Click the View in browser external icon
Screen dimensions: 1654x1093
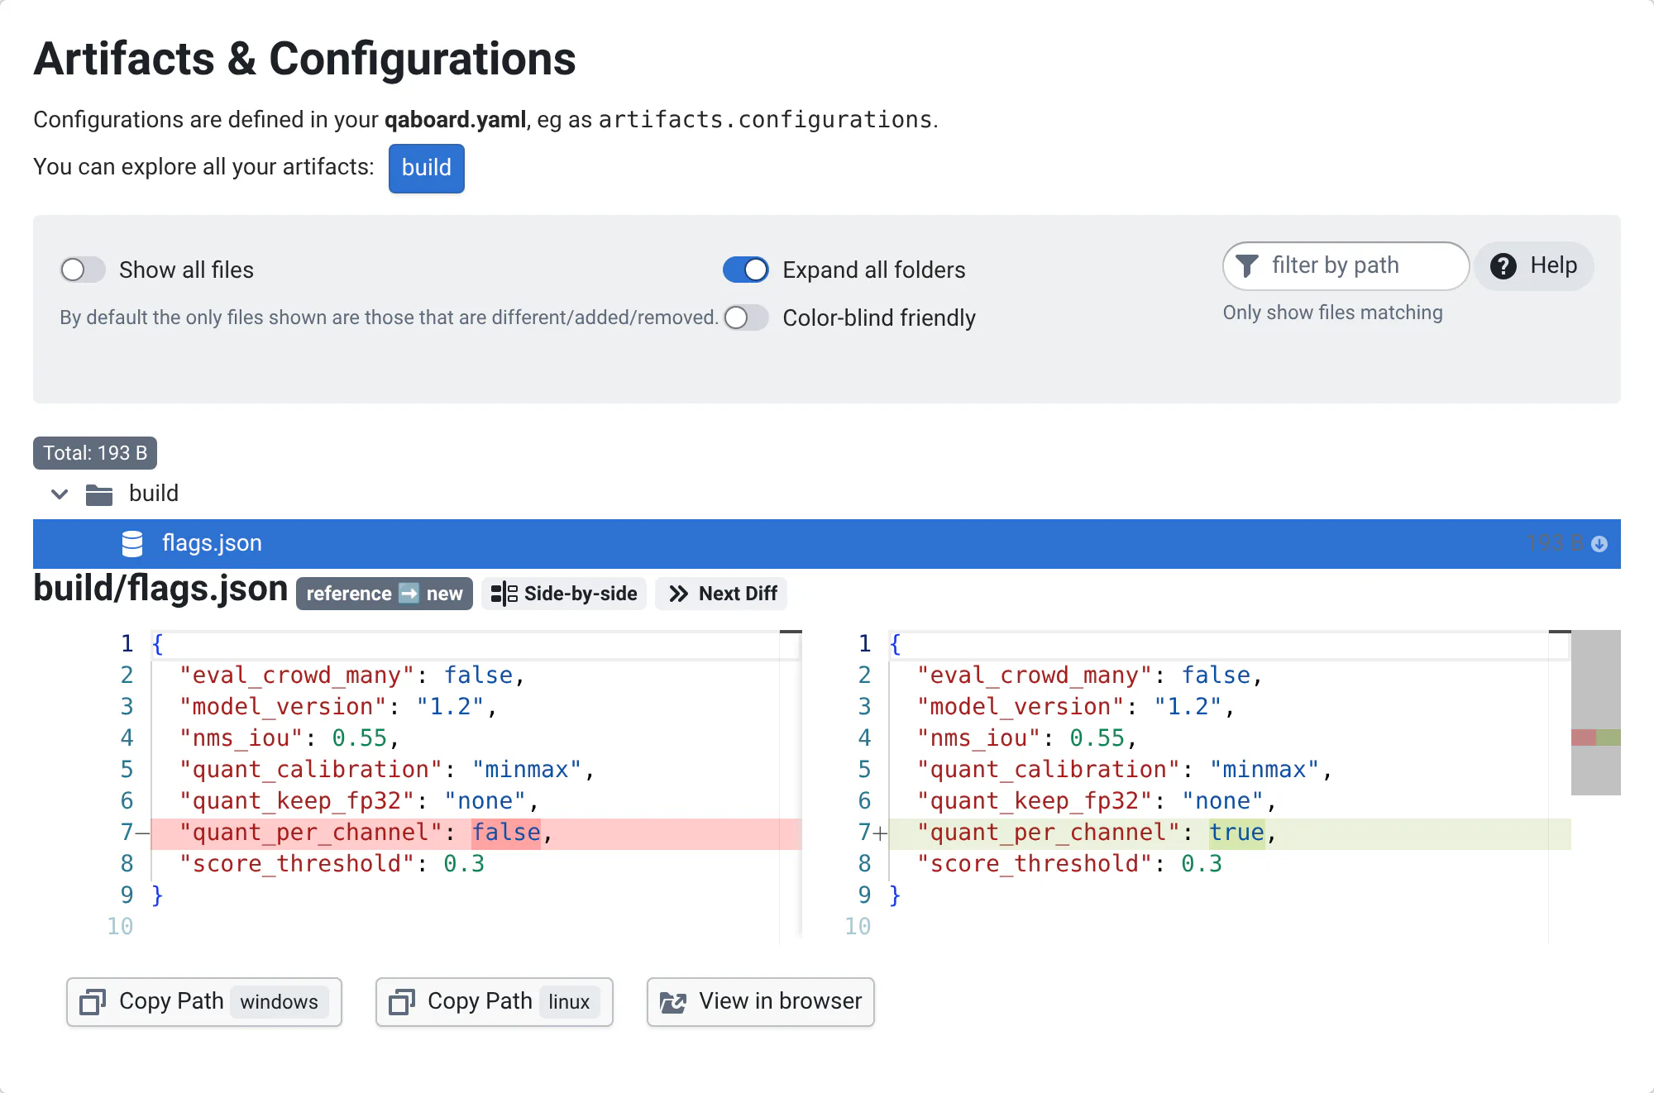click(673, 1002)
